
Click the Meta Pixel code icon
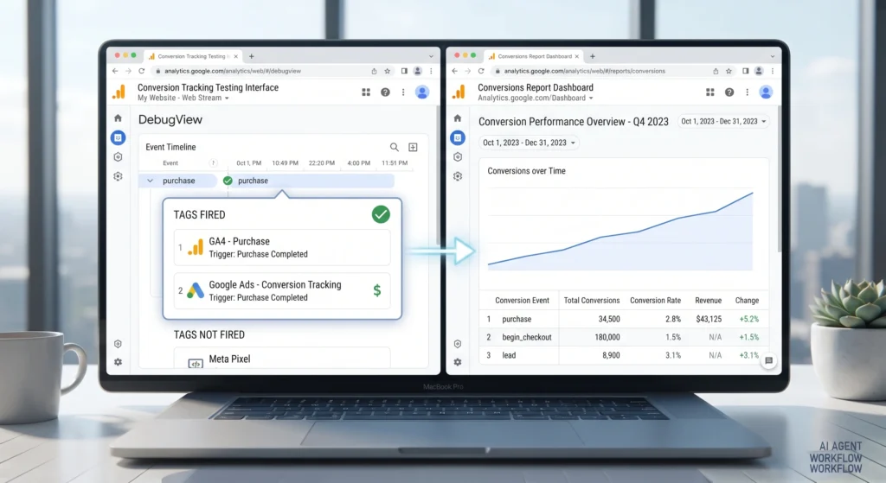point(196,364)
